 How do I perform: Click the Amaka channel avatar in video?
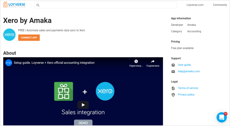(9, 63)
